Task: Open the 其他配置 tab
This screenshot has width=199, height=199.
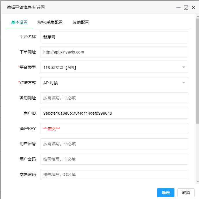Action: (x=81, y=22)
